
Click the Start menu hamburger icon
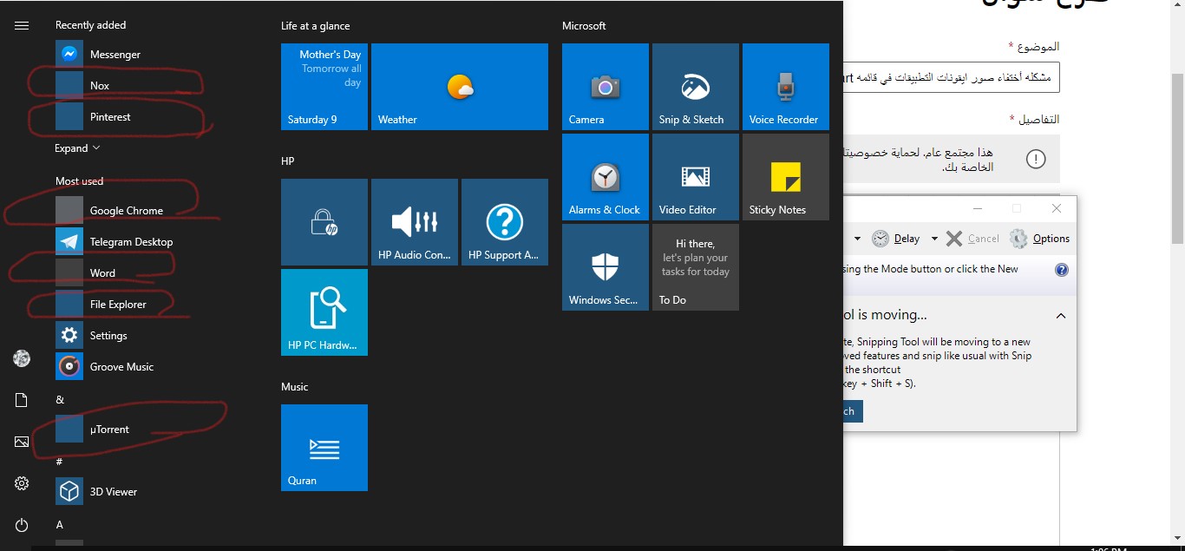(22, 26)
